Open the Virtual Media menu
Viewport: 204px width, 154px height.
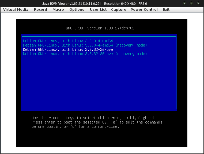[x=16, y=9]
